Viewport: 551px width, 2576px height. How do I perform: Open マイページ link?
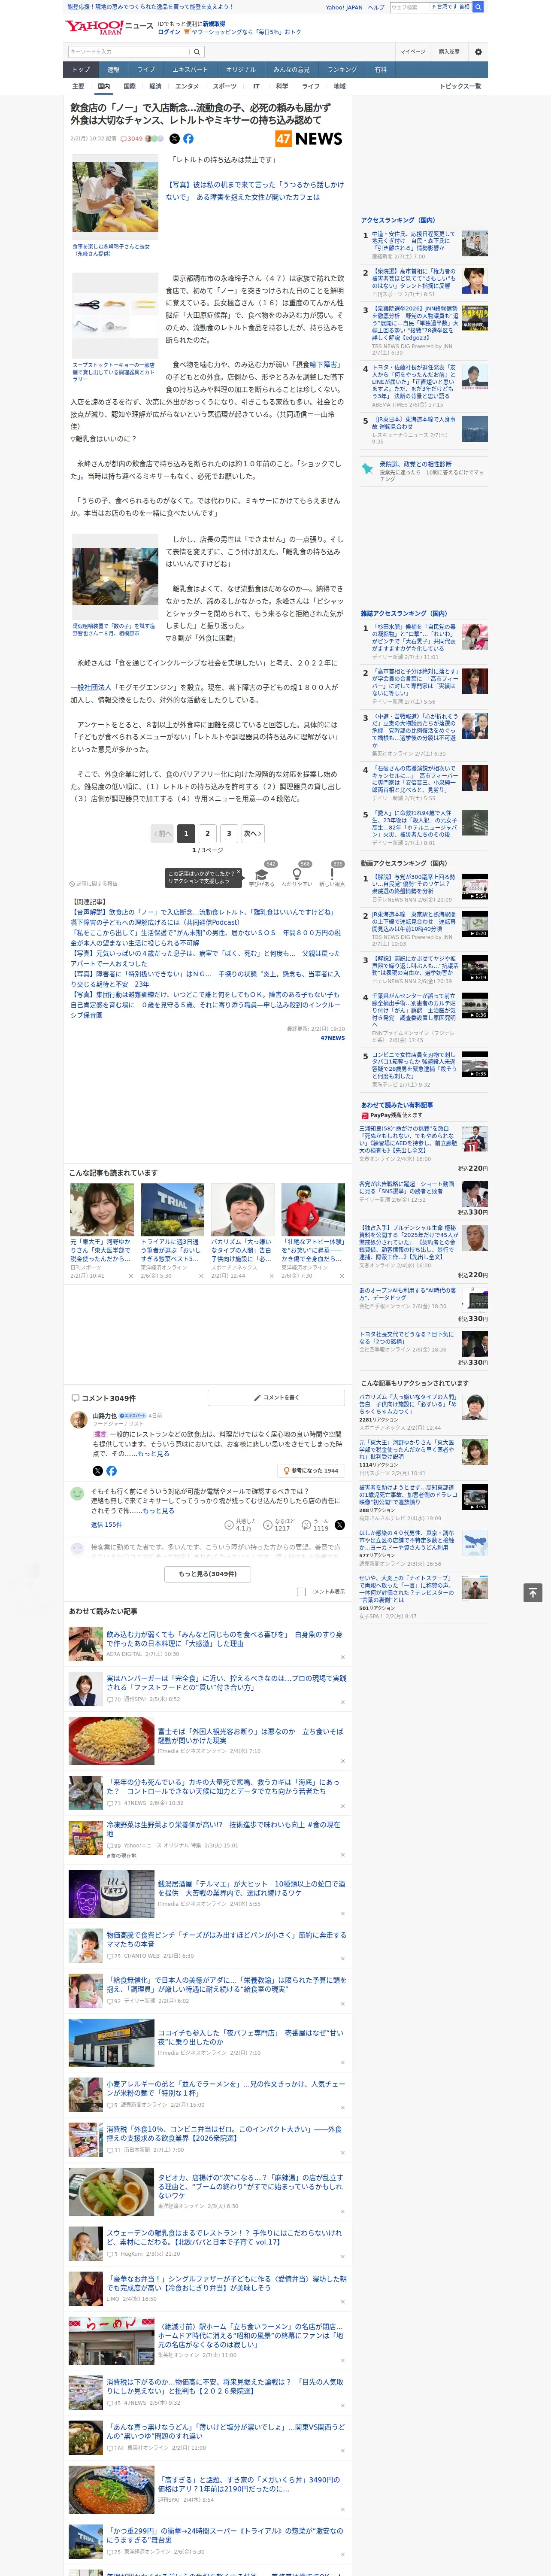point(412,51)
